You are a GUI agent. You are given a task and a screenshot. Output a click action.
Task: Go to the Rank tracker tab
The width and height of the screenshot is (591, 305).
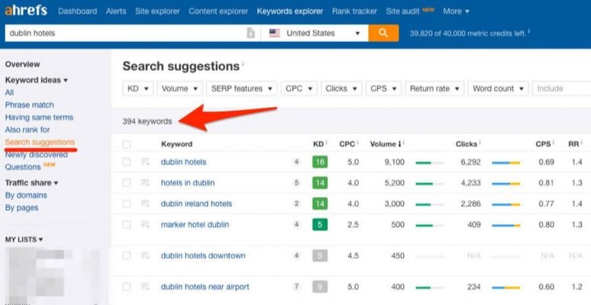[x=356, y=11]
